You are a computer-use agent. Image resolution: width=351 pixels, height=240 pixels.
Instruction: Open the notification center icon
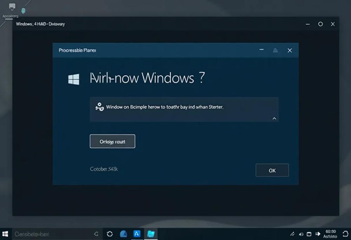345,234
